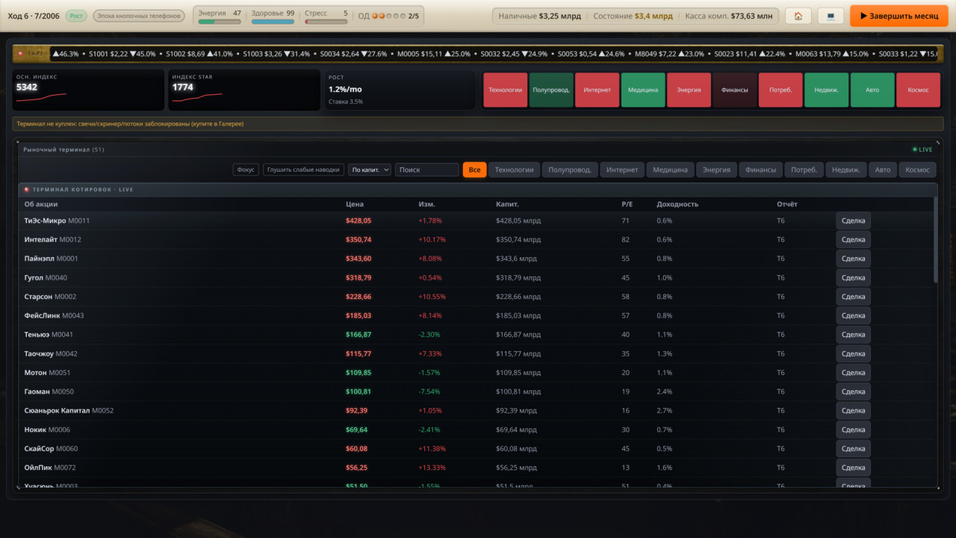The height and width of the screenshot is (538, 956).
Task: Switch to the Медицина filter tab
Action: coord(670,170)
